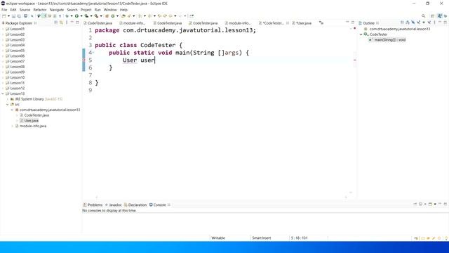The image size is (449, 253).
Task: Click the Coverage run icon in toolbar
Action: 86,16
